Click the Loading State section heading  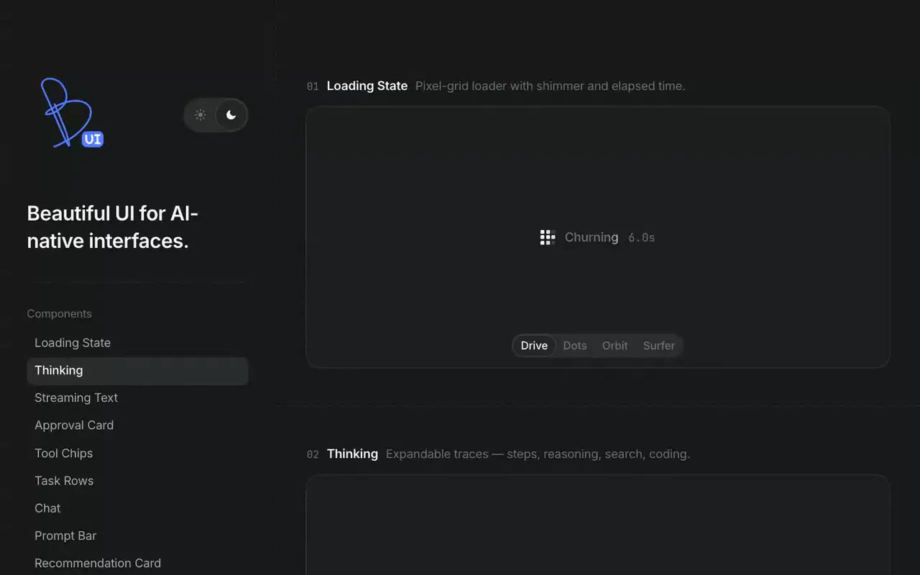point(367,86)
